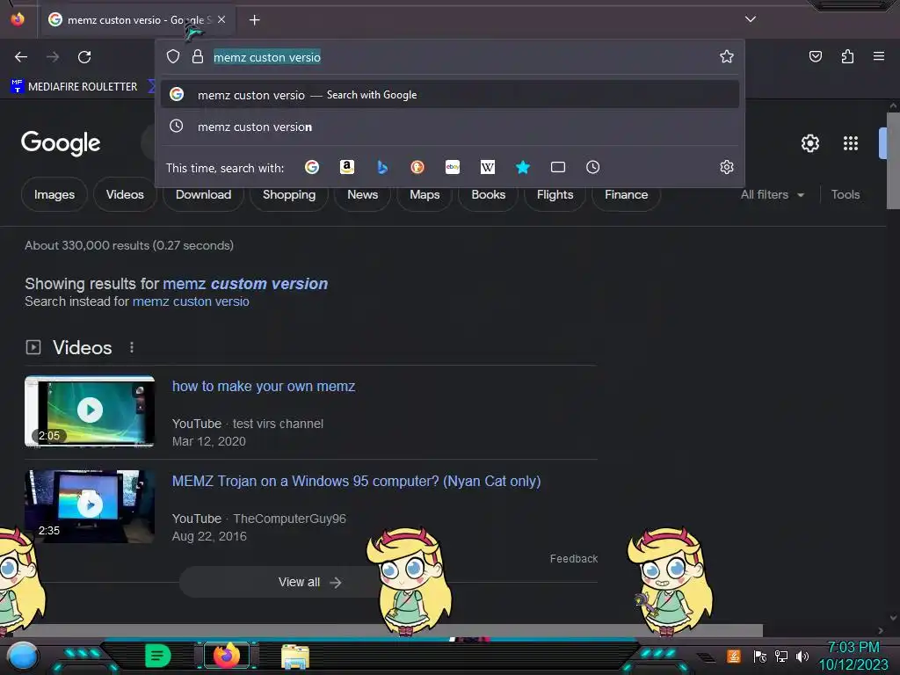This screenshot has height=675, width=900.
Task: Open search settings gear in dropdown
Action: [x=727, y=167]
